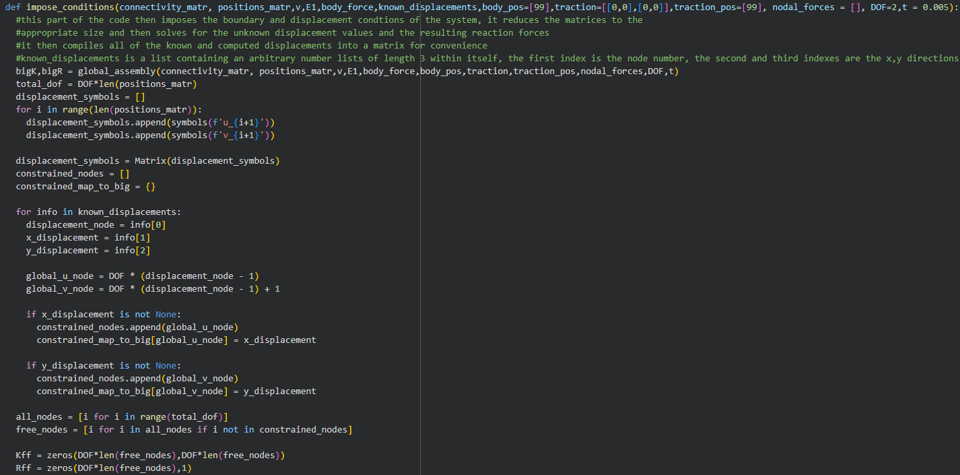
Task: Click the append line containing f'v_{i+1}'
Action: click(x=151, y=135)
